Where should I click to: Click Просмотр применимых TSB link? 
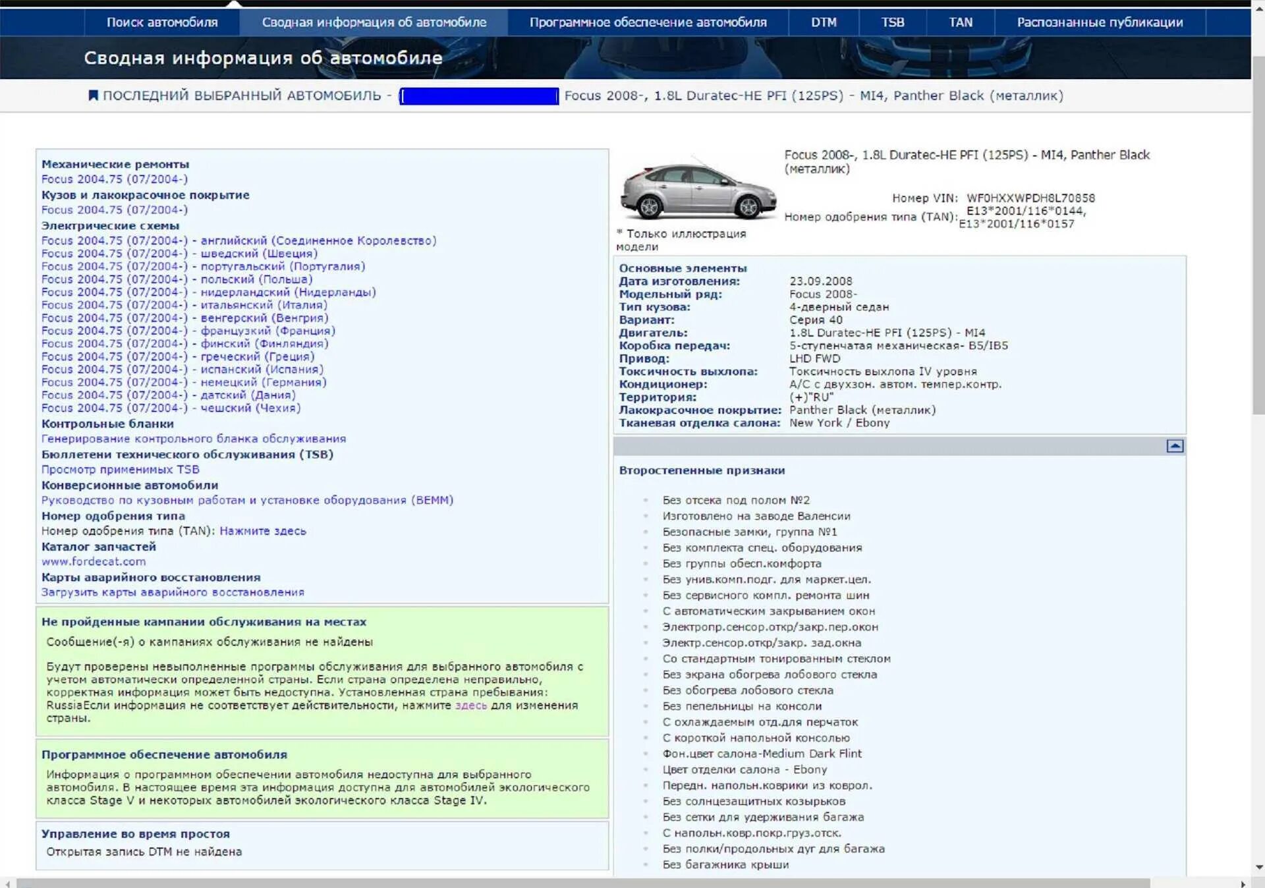120,470
